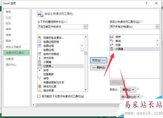This screenshot has width=163, height=118.
Task: Select 回复时包含更改... text row
Action: 53,38
